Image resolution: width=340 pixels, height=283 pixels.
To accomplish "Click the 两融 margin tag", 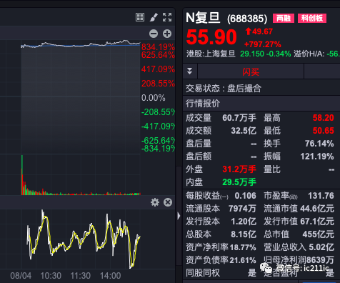I will tap(284, 19).
